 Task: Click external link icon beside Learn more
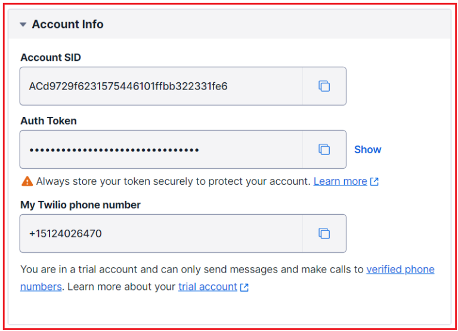tap(374, 182)
